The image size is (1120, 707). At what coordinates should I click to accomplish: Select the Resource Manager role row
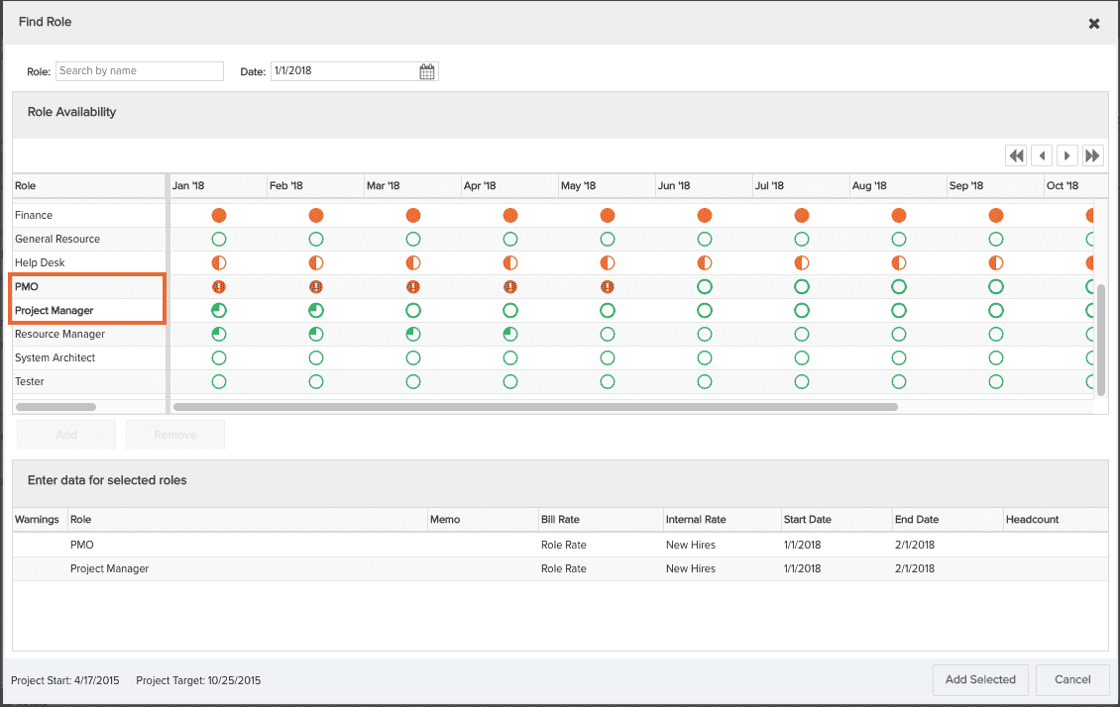click(89, 334)
